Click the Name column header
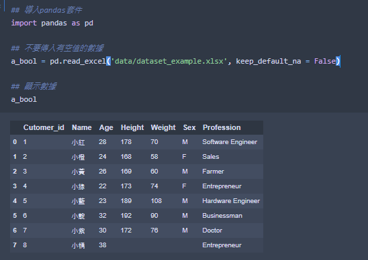368x260 pixels. pyautogui.click(x=82, y=127)
